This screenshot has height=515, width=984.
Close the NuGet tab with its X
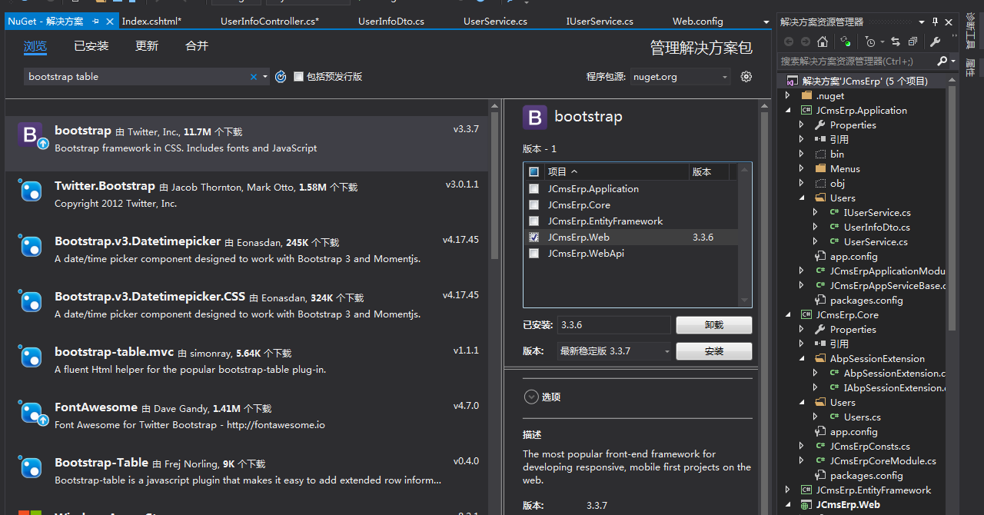(109, 22)
